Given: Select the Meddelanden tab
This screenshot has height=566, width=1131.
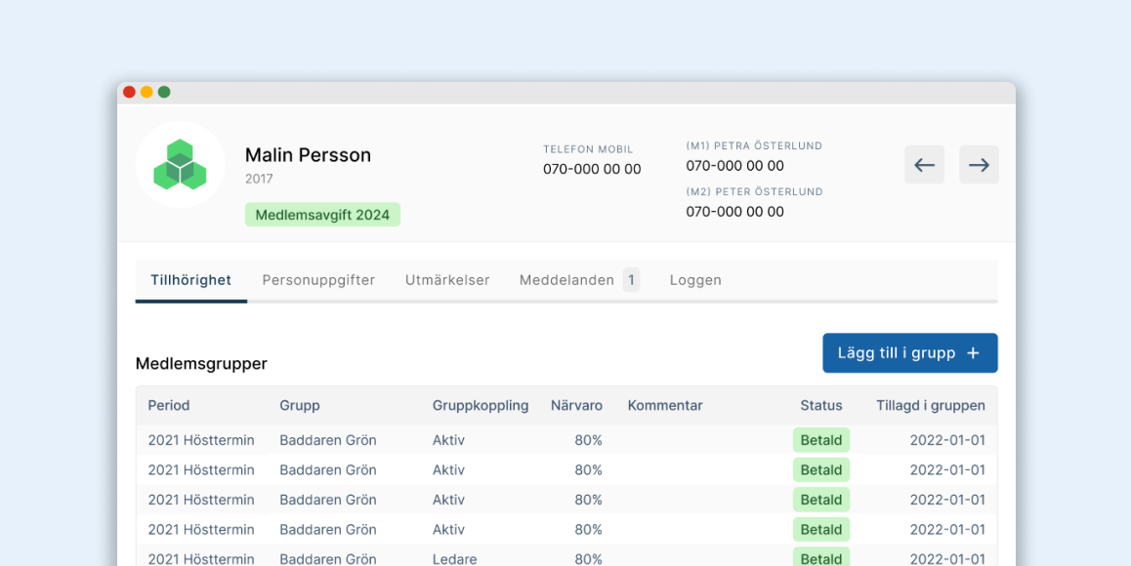Looking at the screenshot, I should click(566, 280).
